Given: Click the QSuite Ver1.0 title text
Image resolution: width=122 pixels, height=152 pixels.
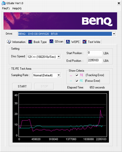Looking at the screenshot, I should (x=15, y=3).
